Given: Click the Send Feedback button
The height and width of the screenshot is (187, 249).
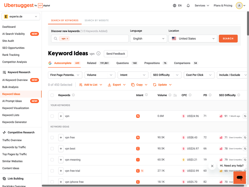Looking at the screenshot, I should click(115, 54).
